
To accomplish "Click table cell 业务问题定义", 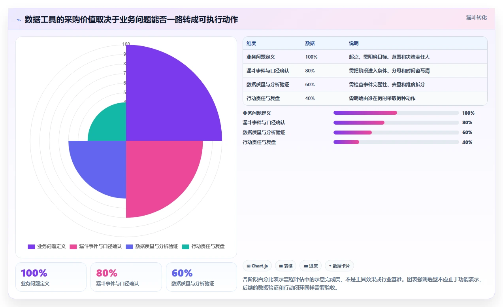I will (261, 57).
